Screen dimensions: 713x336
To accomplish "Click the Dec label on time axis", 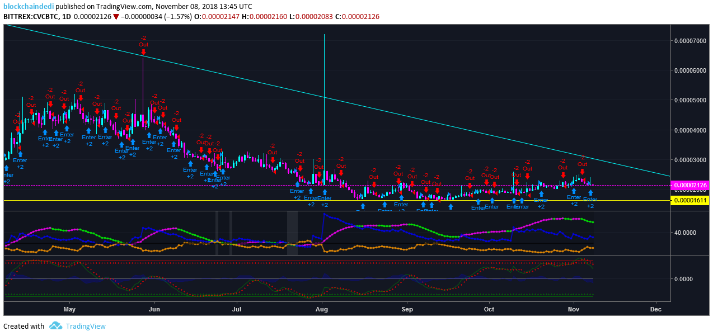I will [656, 309].
